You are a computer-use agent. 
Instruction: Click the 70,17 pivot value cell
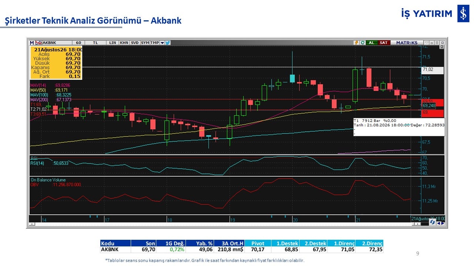(x=258, y=250)
